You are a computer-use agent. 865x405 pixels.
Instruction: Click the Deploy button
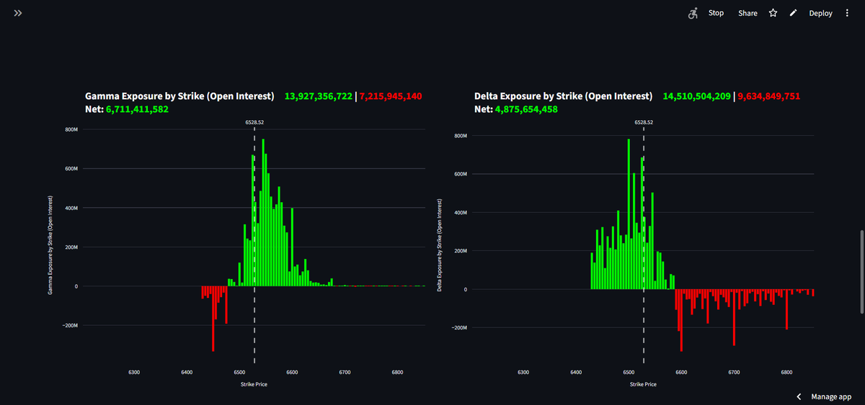(820, 13)
